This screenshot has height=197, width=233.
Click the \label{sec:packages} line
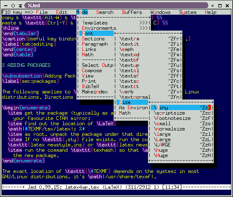[31, 81]
